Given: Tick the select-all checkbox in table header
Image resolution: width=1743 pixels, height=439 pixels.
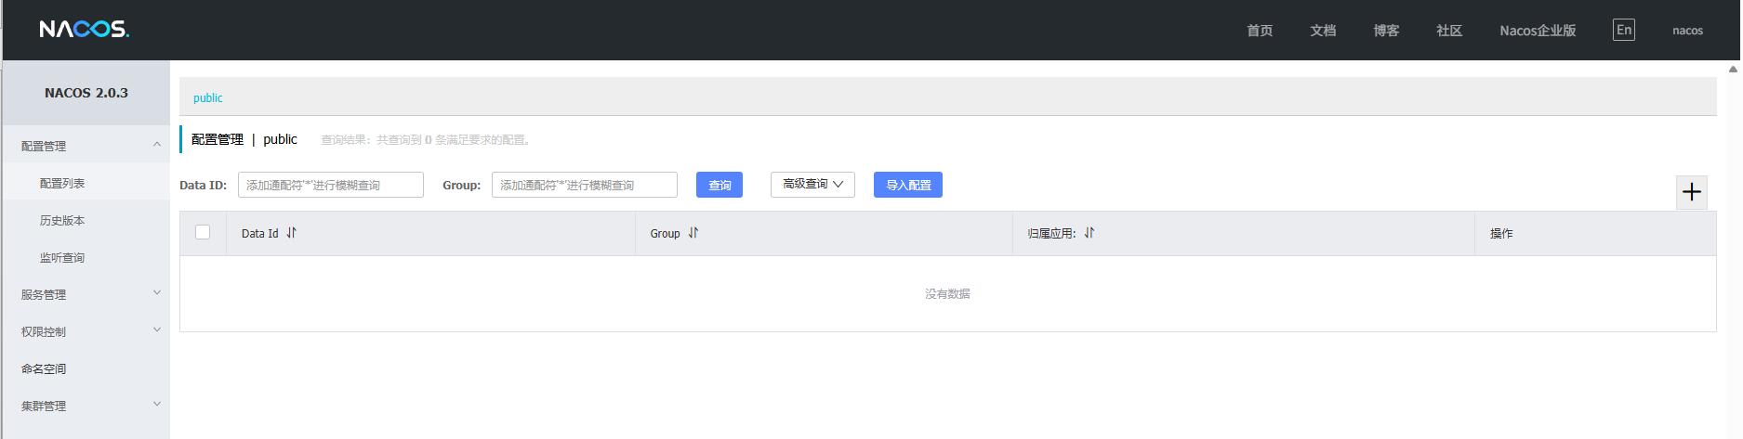Looking at the screenshot, I should click(203, 232).
